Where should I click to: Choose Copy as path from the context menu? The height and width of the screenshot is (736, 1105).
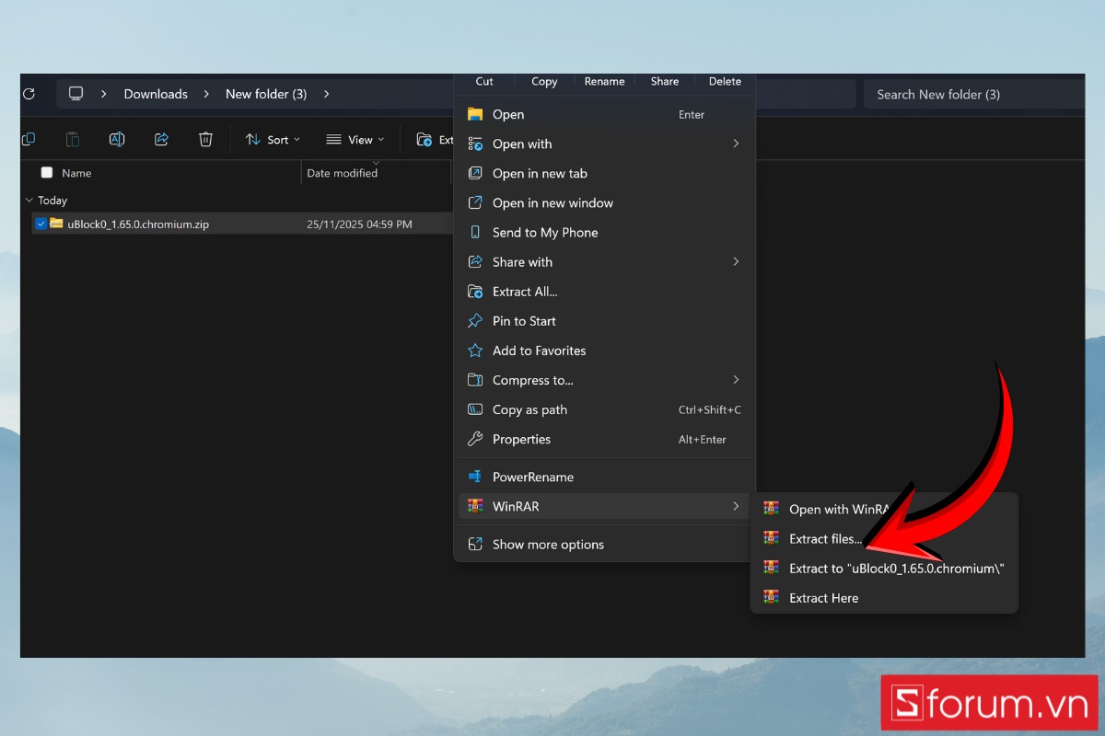(x=529, y=409)
